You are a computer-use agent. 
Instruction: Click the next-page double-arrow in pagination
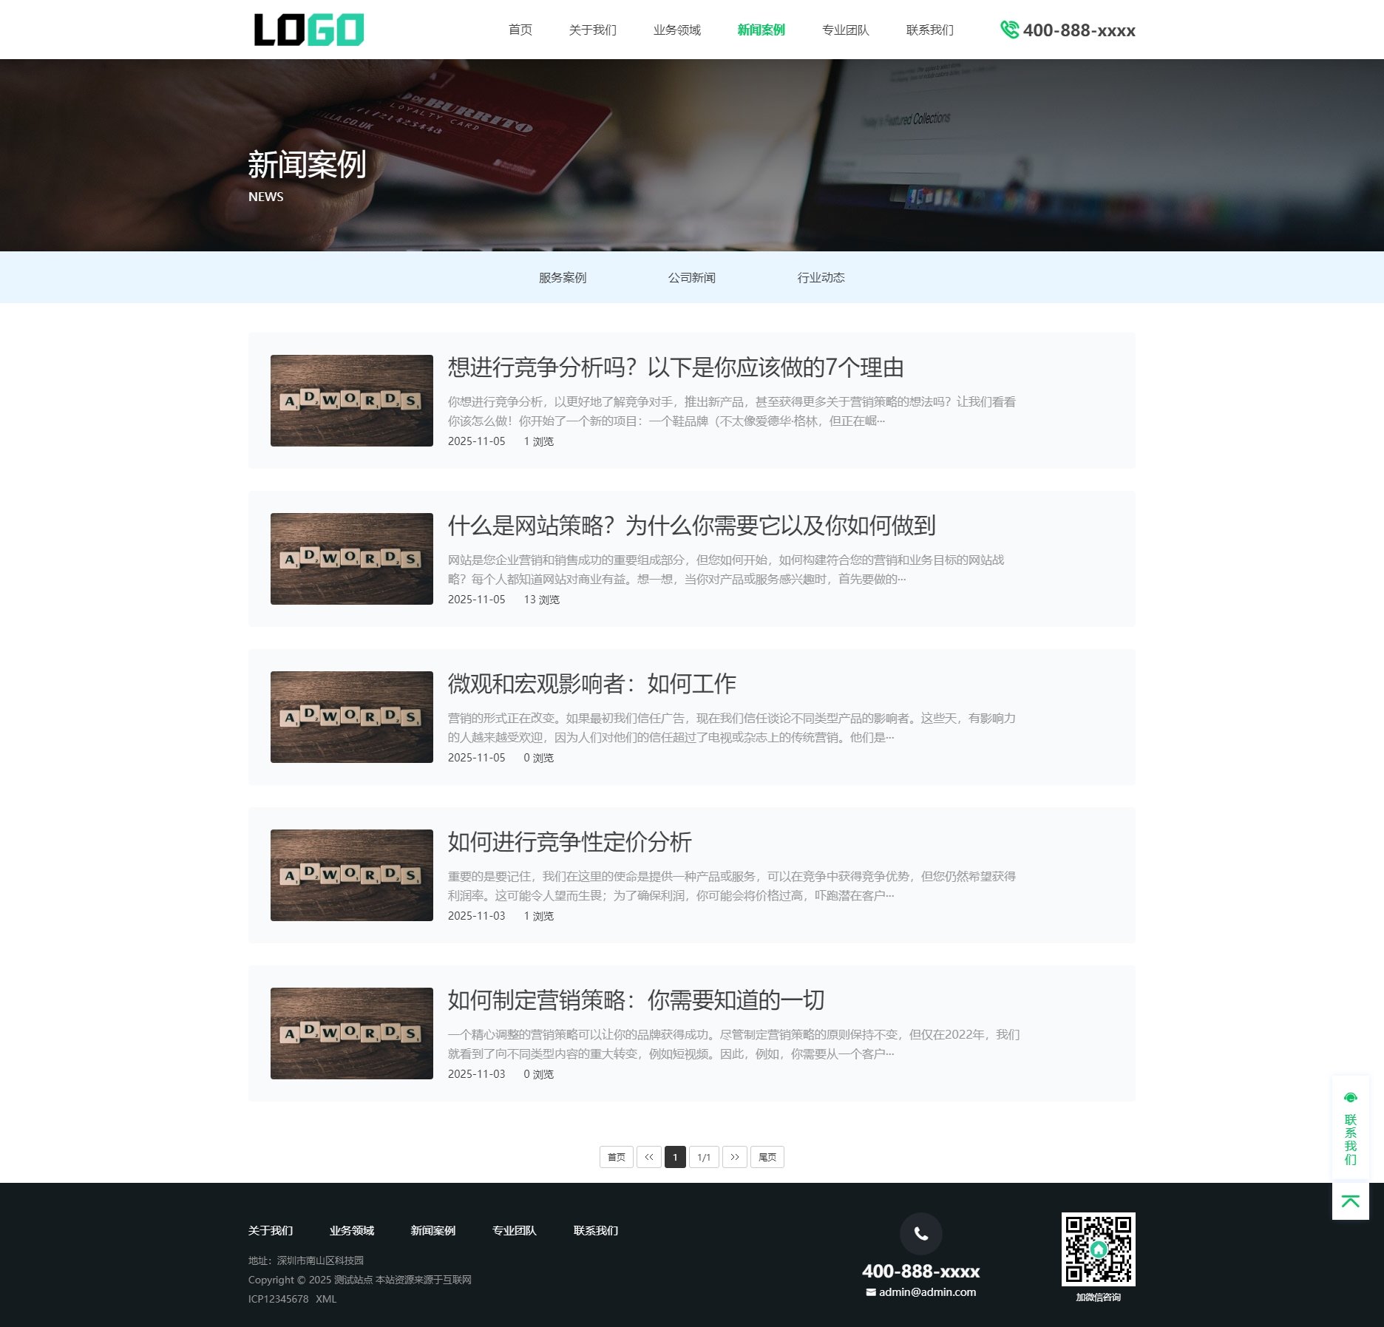coord(734,1157)
